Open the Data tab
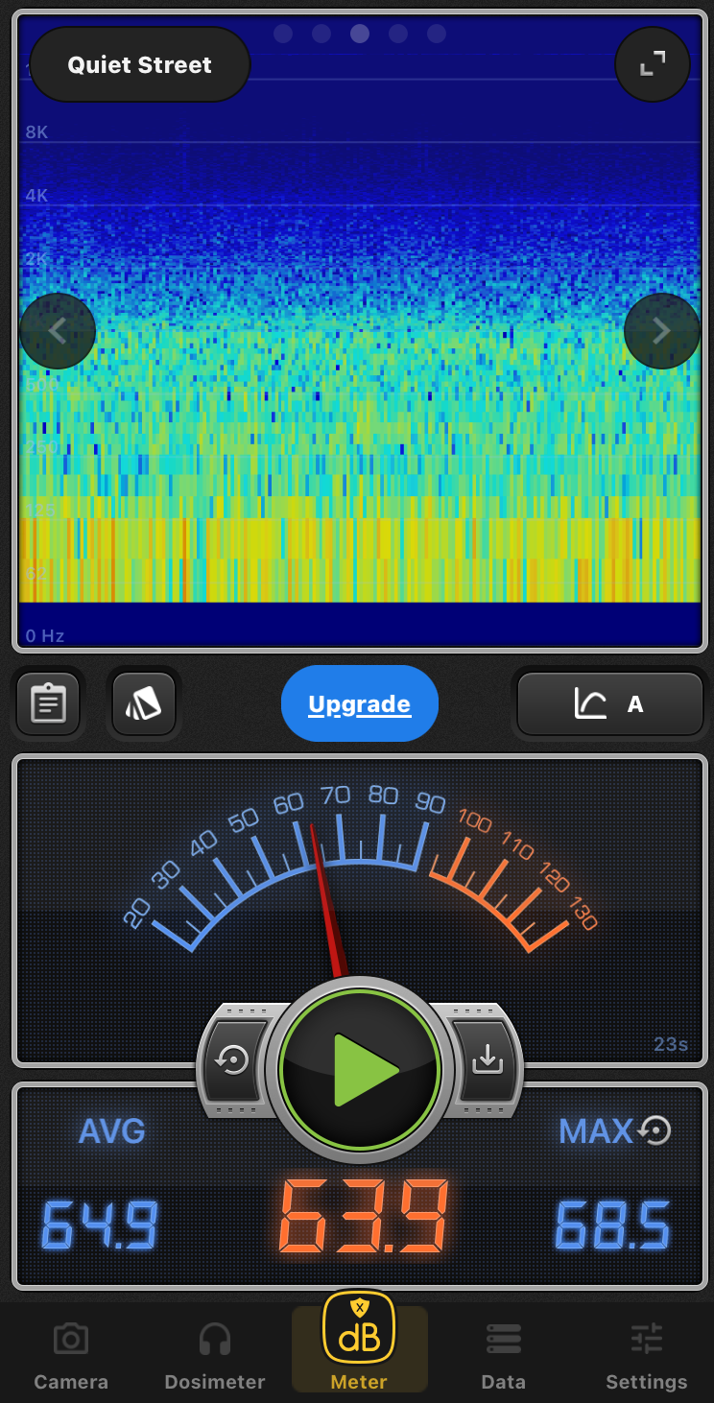This screenshot has height=1403, width=714. pos(503,1355)
